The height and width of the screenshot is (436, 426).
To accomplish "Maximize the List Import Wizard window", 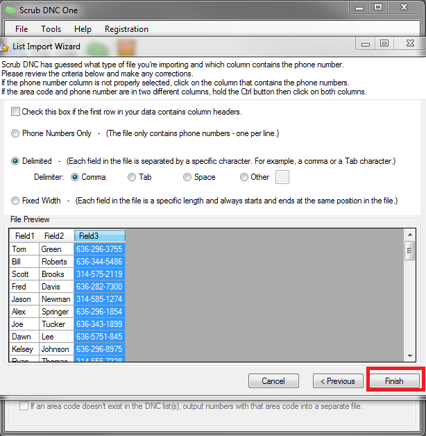I will click(384, 43).
